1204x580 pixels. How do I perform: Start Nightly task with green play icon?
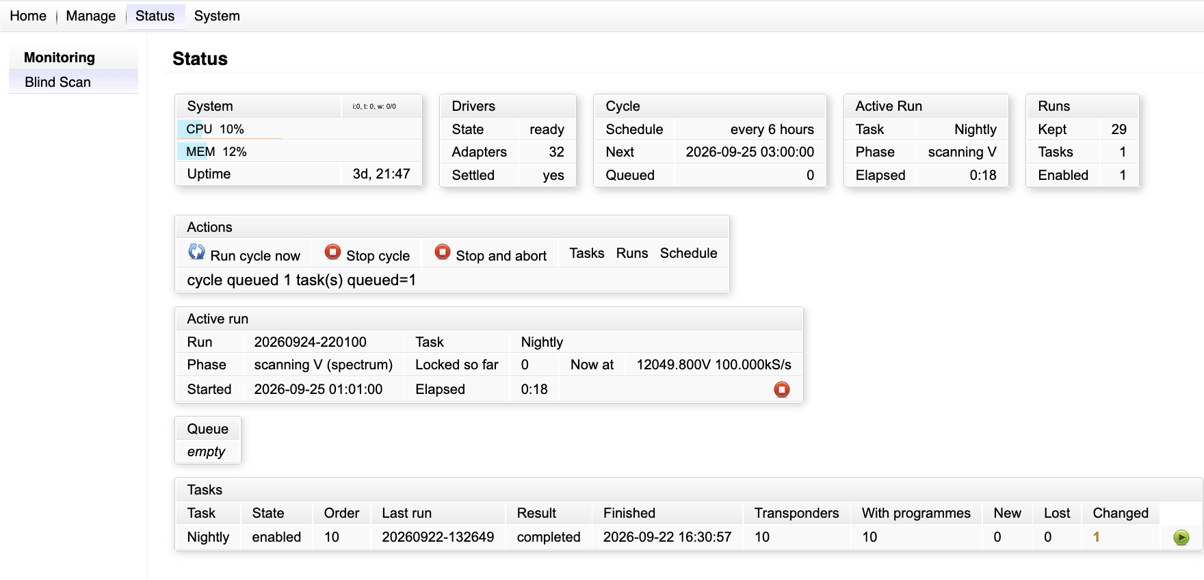pos(1181,538)
